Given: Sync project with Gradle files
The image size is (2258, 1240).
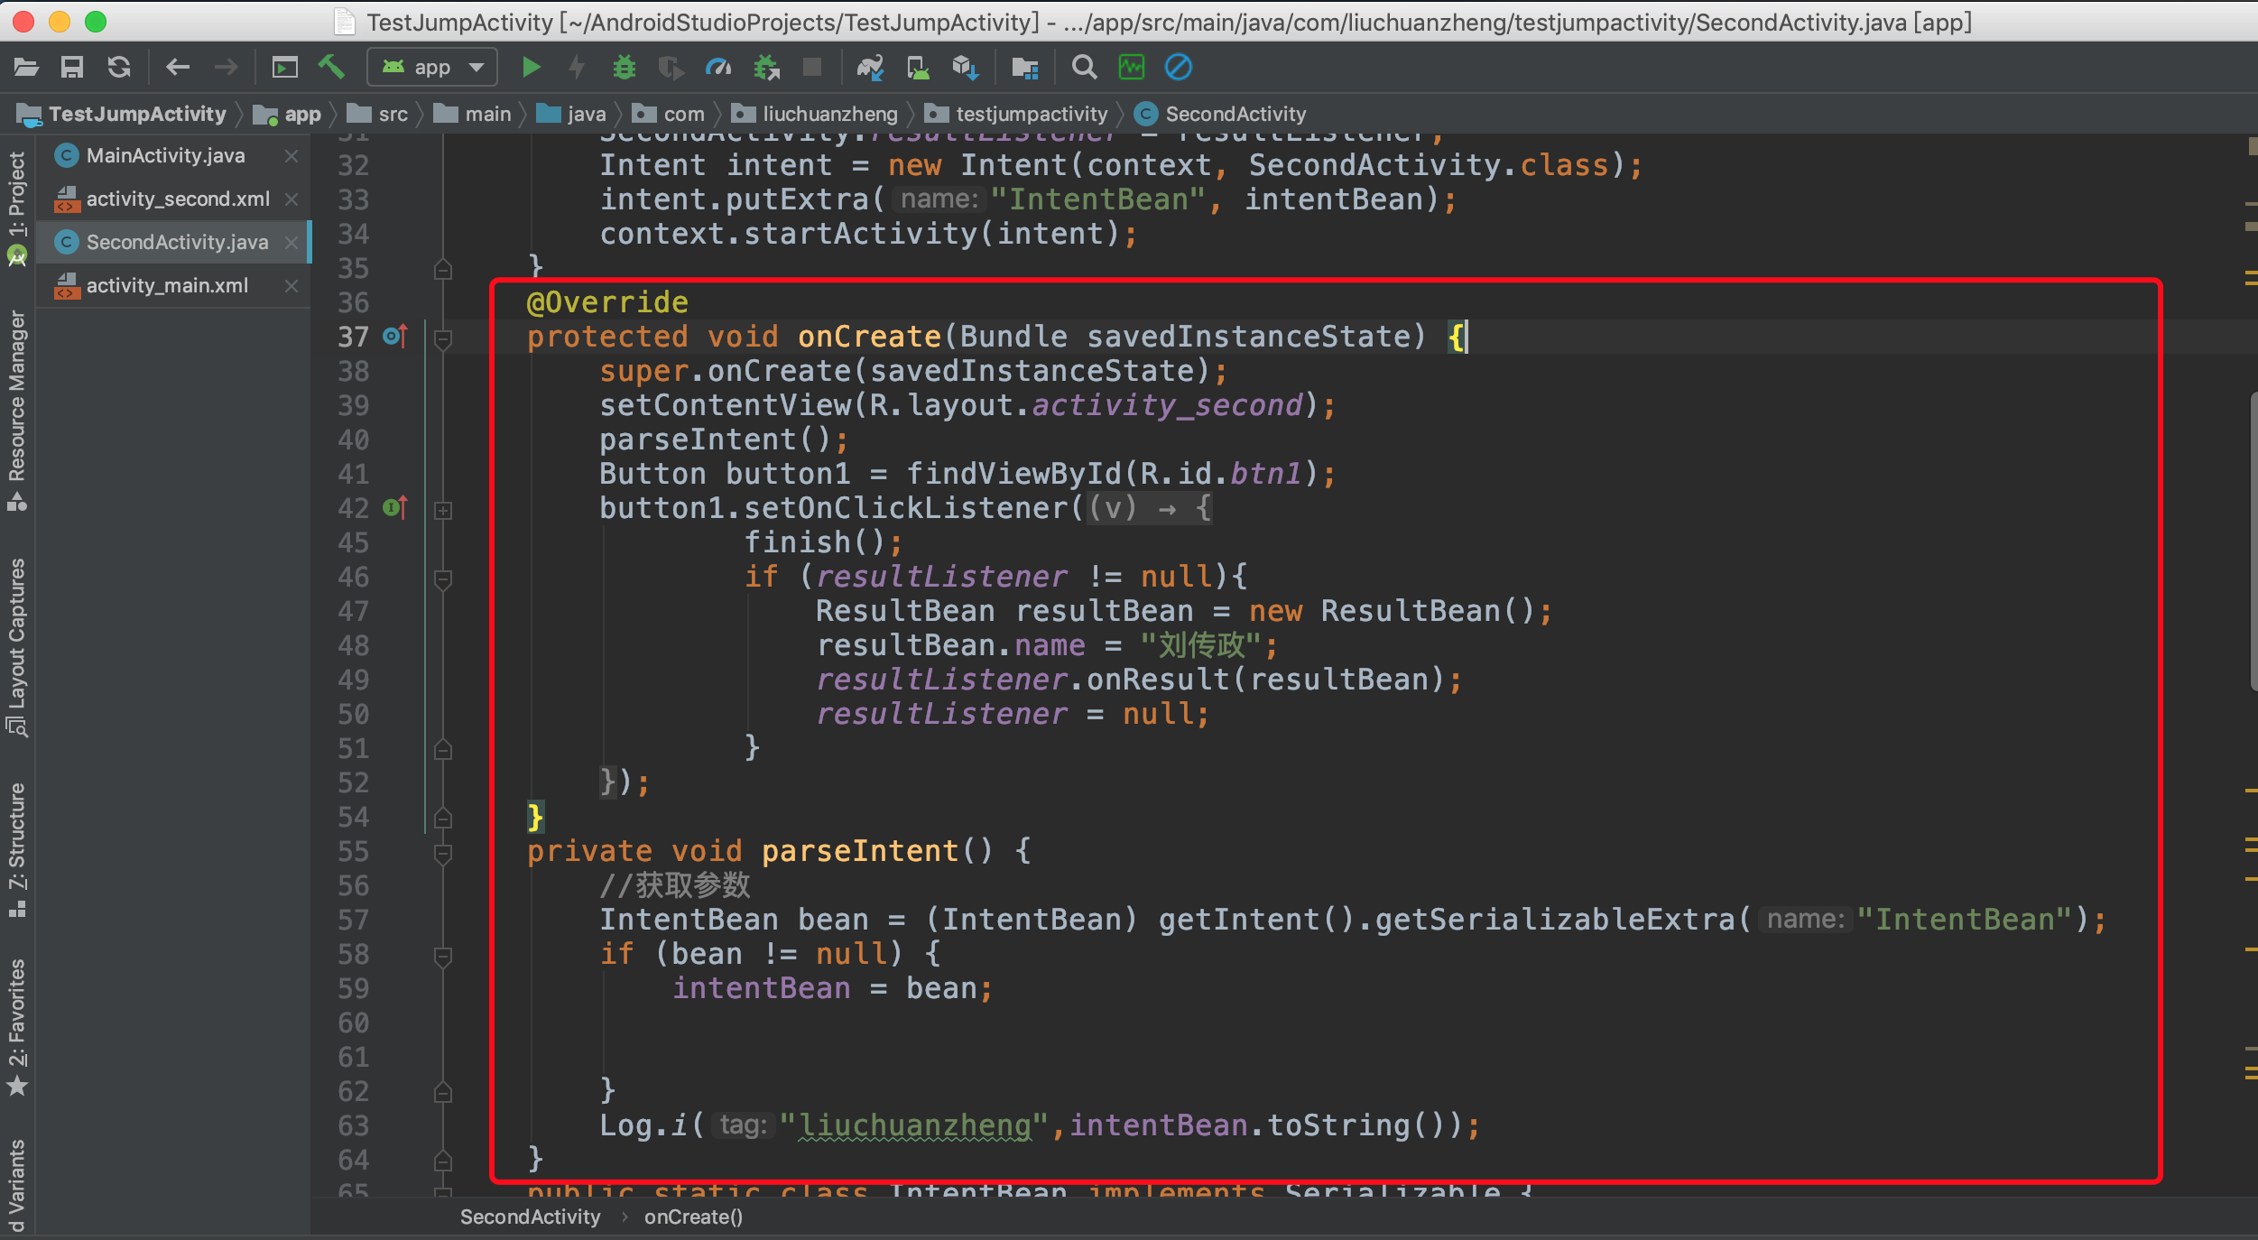Looking at the screenshot, I should [870, 67].
